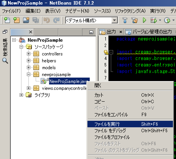Collapse the ソースパッケージ node
176x159 pixels.
pyautogui.click(x=21, y=47)
